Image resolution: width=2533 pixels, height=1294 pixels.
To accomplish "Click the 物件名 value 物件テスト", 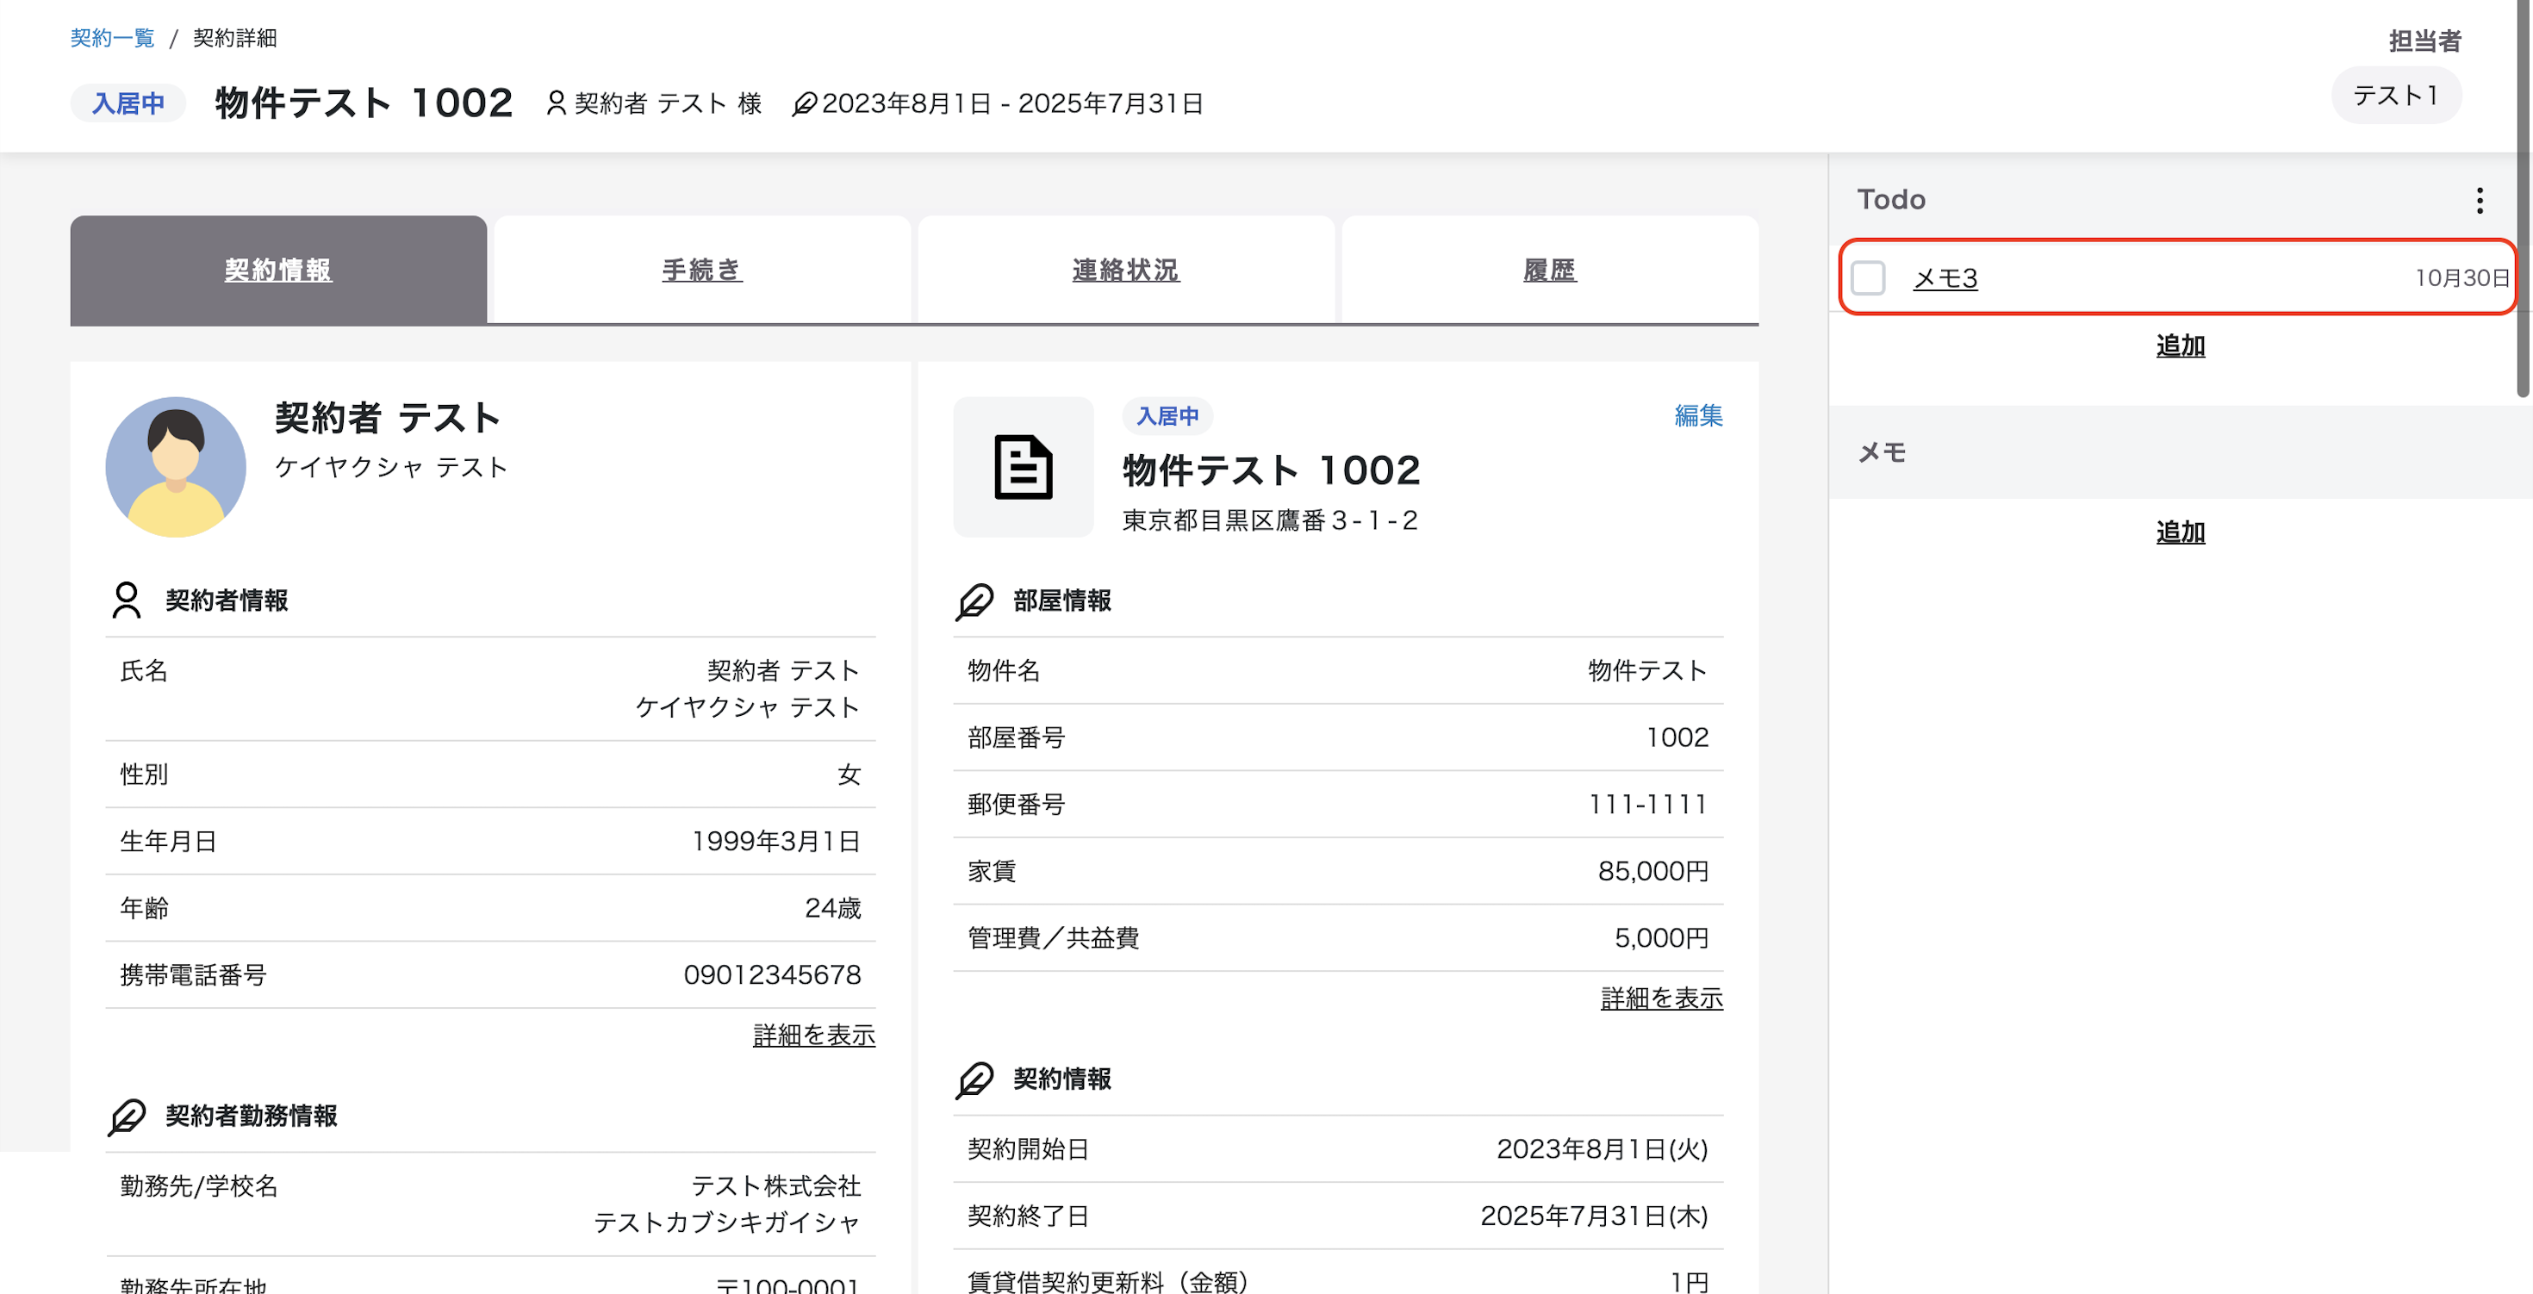I will (1648, 670).
